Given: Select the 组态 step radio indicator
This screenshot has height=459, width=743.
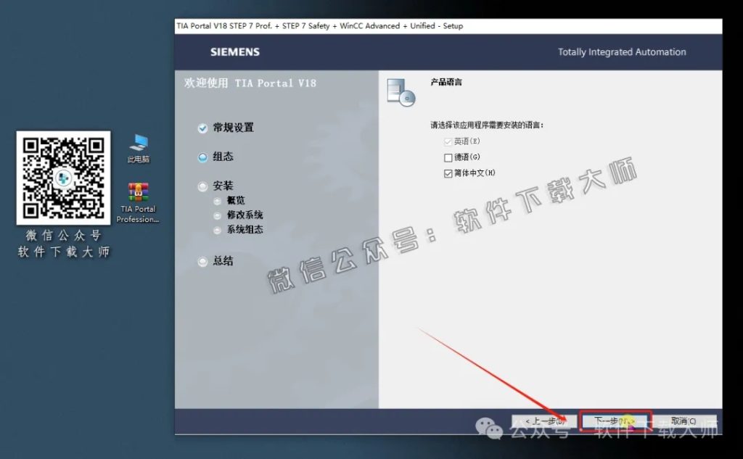Looking at the screenshot, I should pos(202,157).
